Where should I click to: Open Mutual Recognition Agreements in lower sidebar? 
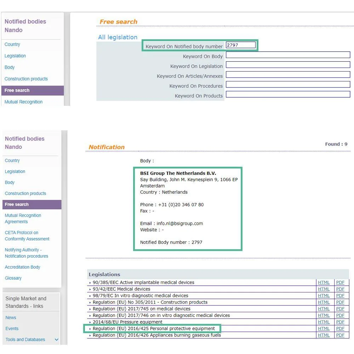point(23,218)
